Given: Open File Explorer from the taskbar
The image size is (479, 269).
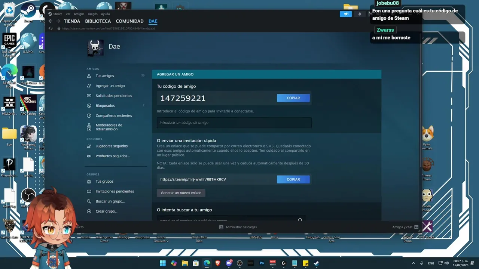Looking at the screenshot, I should tap(185, 263).
